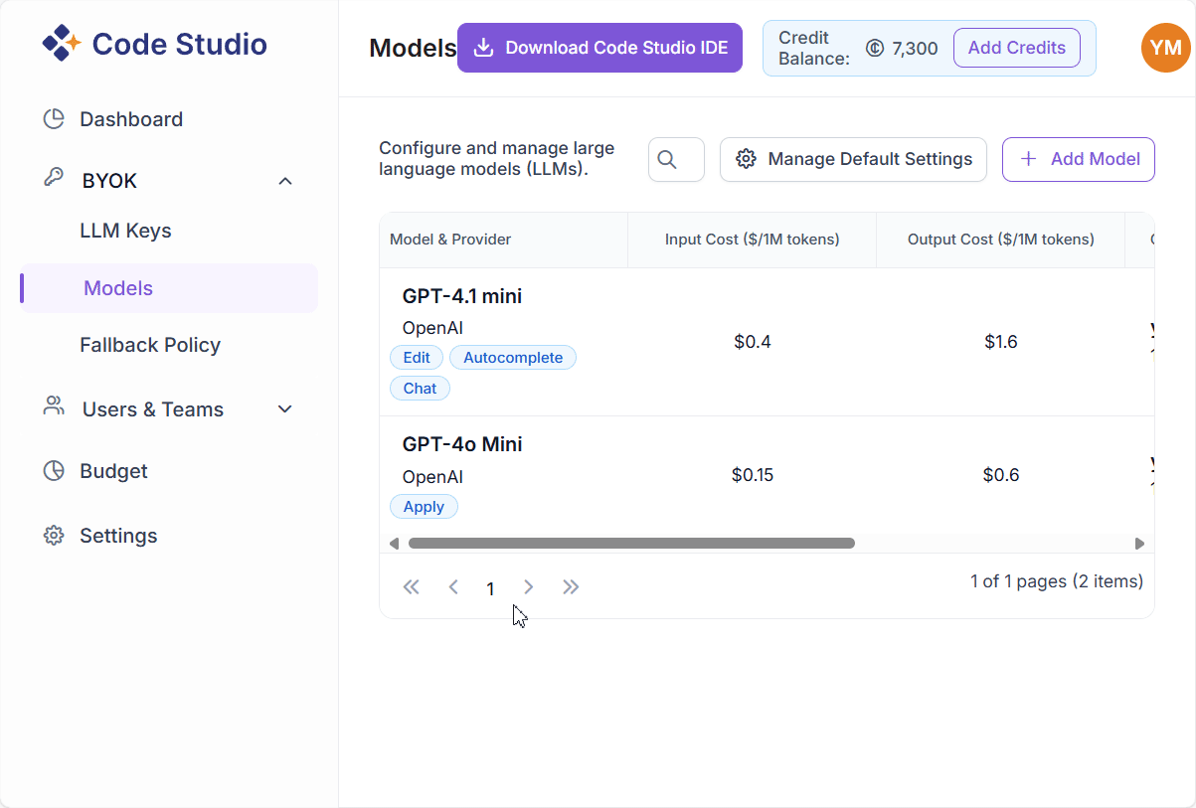The image size is (1196, 808).
Task: Click the Code Studio logo icon
Action: pos(62,44)
